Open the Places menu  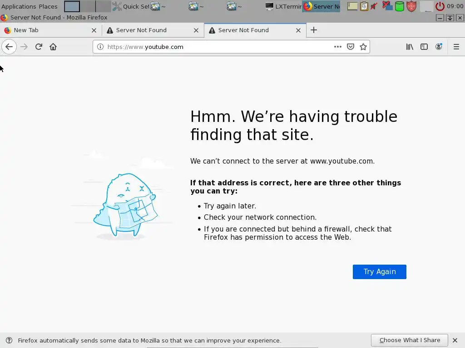(48, 6)
